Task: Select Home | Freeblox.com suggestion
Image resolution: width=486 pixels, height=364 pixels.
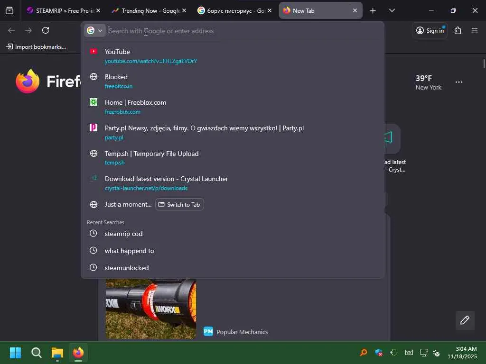Action: (233, 107)
